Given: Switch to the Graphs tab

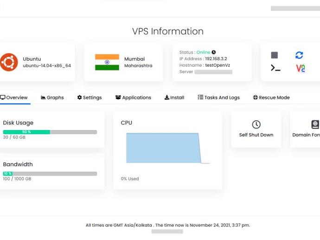Looking at the screenshot, I should tap(52, 97).
